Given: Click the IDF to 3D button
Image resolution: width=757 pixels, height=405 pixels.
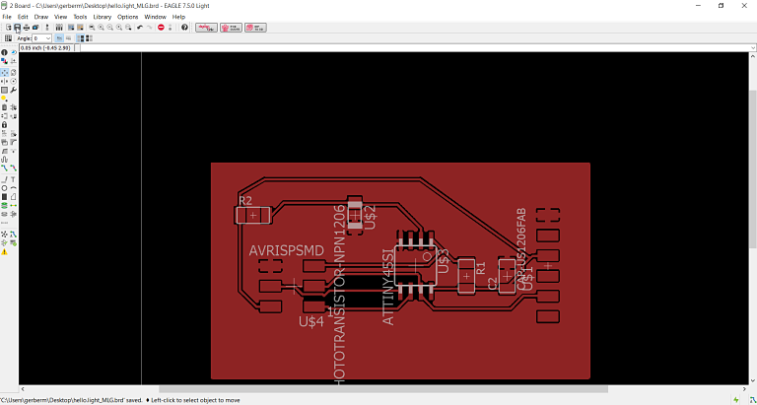Looking at the screenshot, I should [255, 28].
